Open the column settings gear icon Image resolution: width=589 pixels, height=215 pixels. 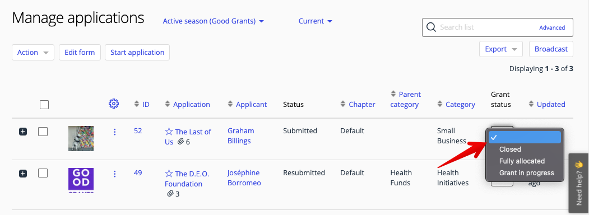point(113,104)
